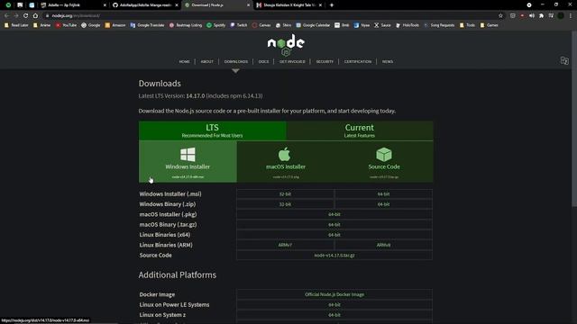Image resolution: width=577 pixels, height=324 pixels.
Task: Click the macOS Installer apple tile
Action: click(x=286, y=162)
